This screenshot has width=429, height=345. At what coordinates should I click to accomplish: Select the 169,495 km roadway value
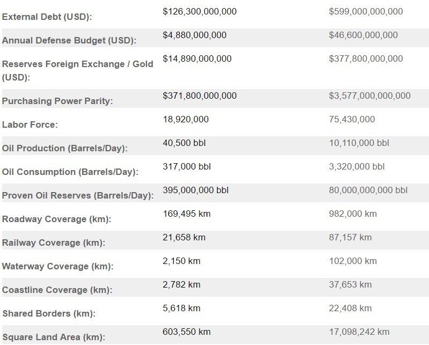pos(187,214)
